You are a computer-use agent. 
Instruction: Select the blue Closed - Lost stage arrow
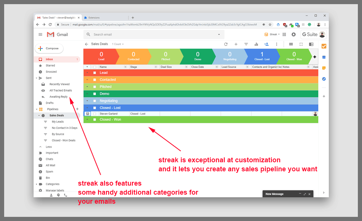(x=261, y=56)
